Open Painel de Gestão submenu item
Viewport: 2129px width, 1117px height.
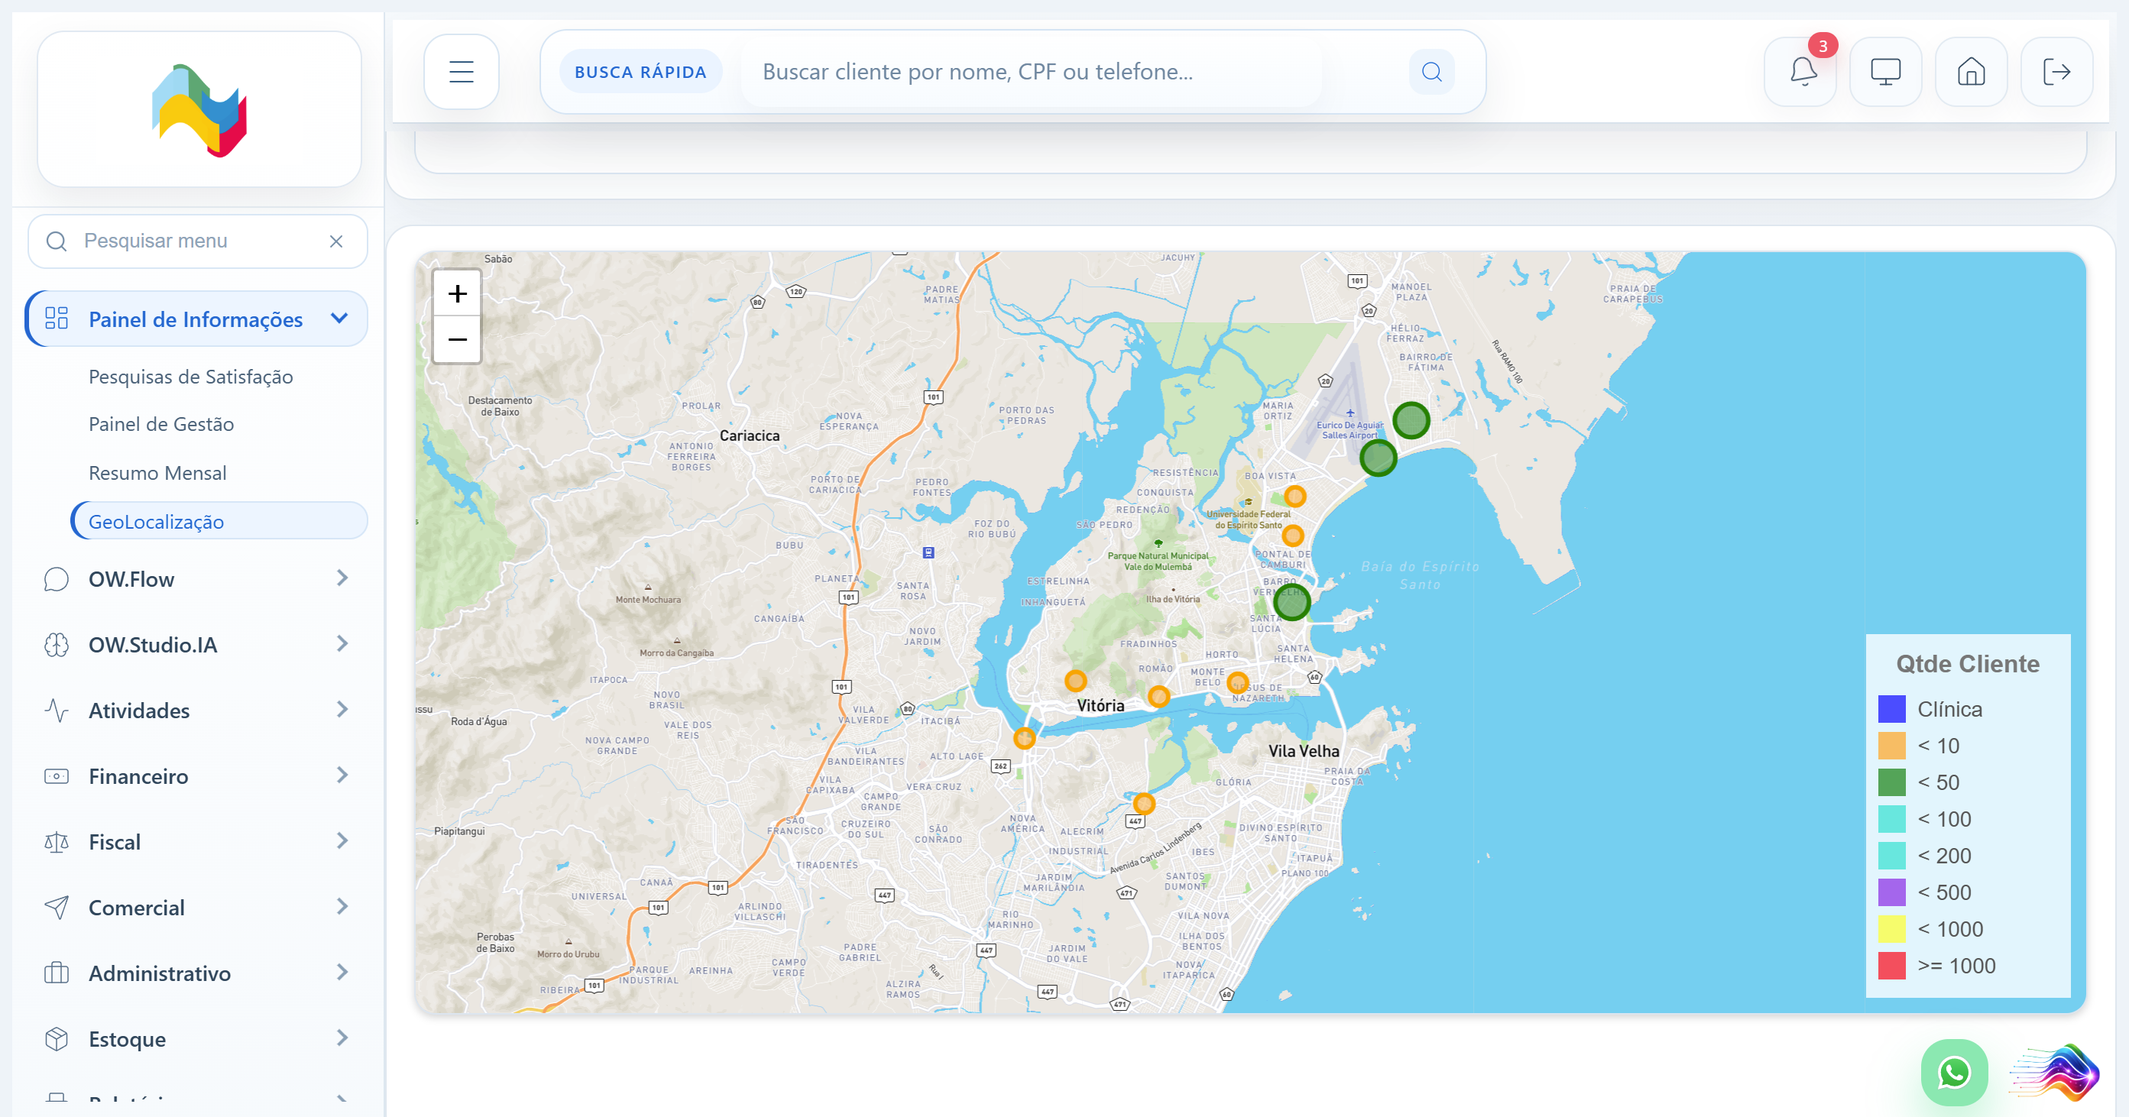(x=161, y=425)
